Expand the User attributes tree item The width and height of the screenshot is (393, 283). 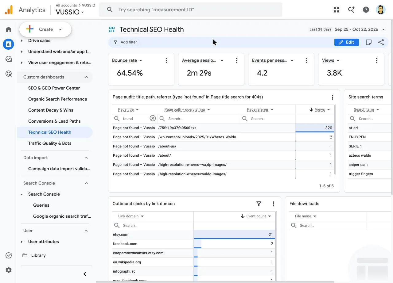pos(22,242)
